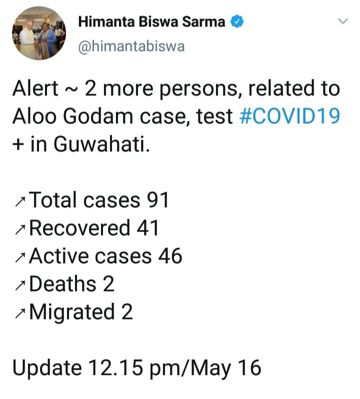Click the Deaths 2 line

pos(72,284)
